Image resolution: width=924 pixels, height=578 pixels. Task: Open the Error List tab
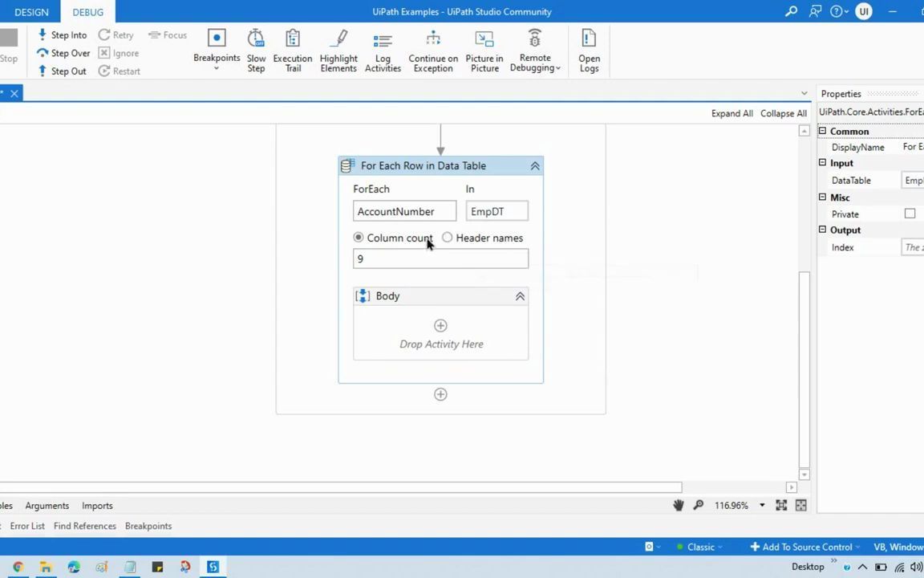(x=27, y=526)
